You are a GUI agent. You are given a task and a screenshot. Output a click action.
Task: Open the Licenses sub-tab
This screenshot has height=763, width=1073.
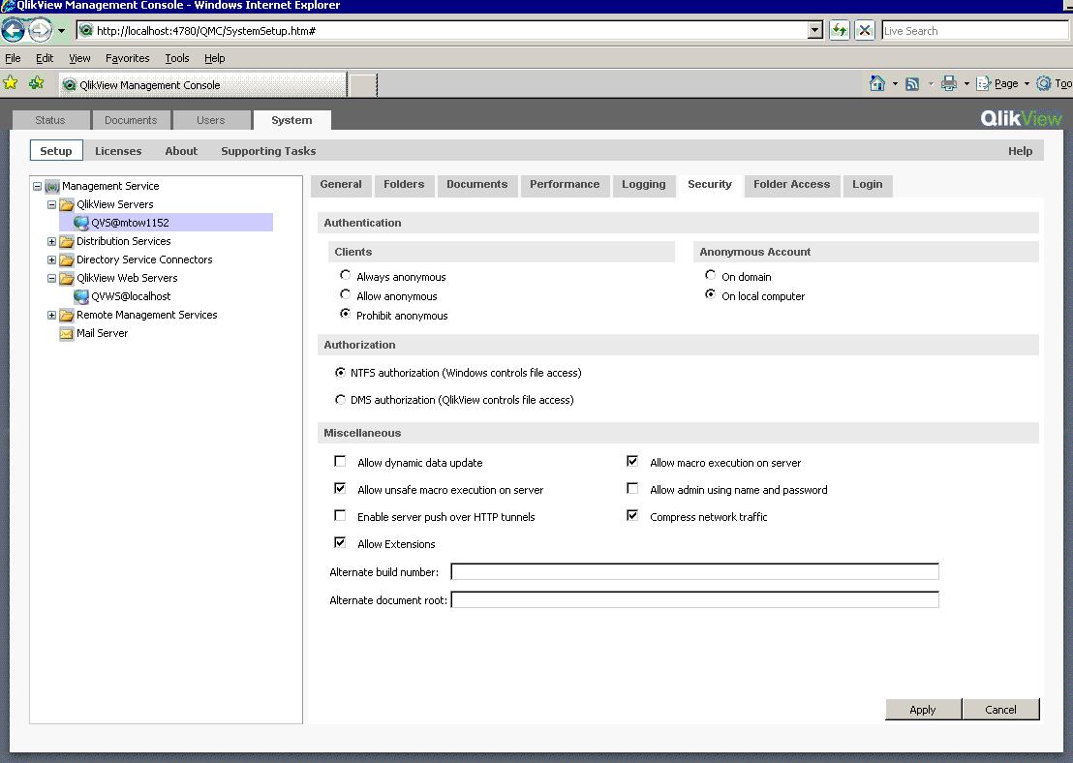click(118, 150)
